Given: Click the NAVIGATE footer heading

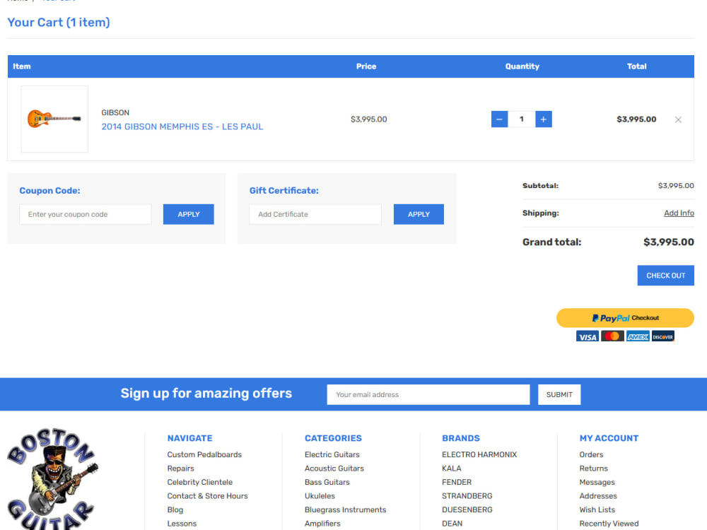Looking at the screenshot, I should coord(189,438).
